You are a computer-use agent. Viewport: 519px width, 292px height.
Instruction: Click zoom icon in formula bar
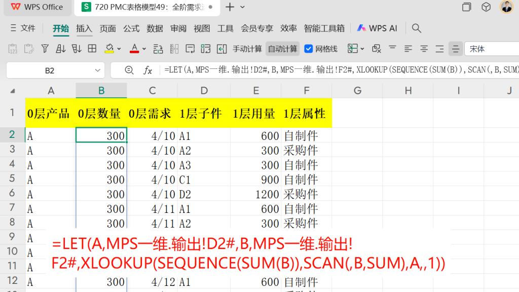pos(129,70)
